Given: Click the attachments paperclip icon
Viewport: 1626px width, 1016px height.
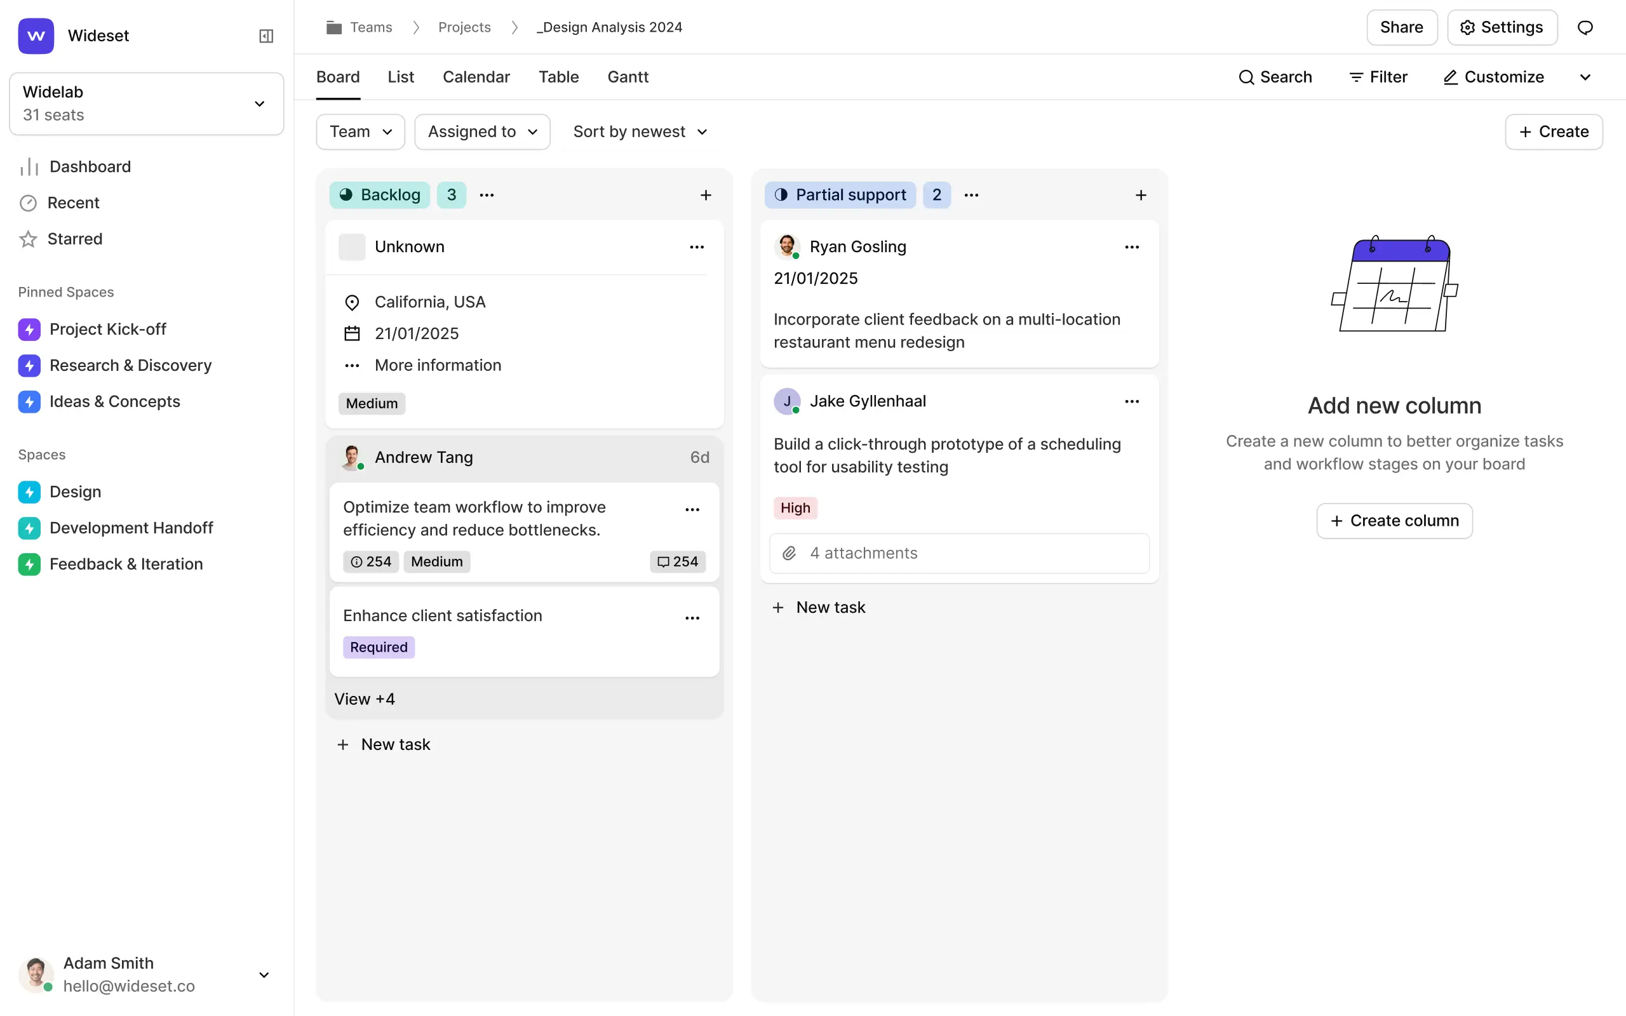Looking at the screenshot, I should pyautogui.click(x=789, y=553).
